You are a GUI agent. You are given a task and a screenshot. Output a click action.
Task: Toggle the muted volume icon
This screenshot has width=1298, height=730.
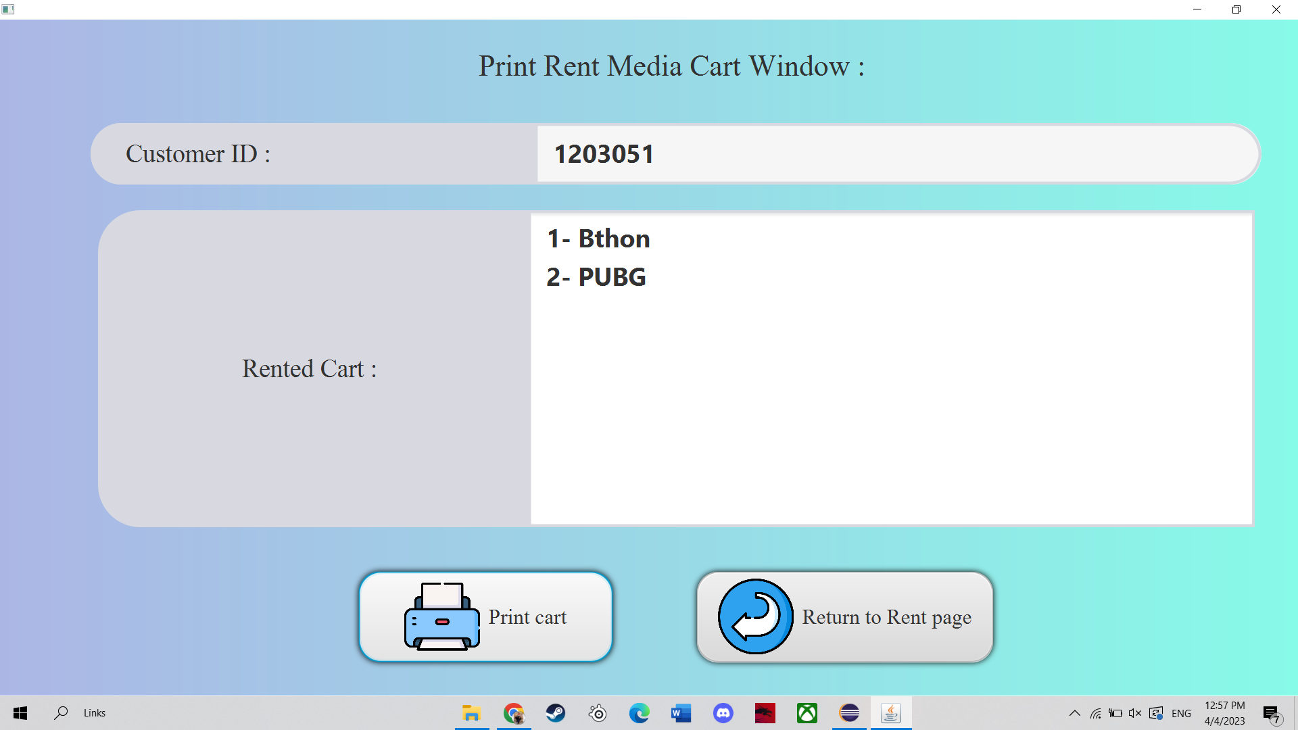1135,713
